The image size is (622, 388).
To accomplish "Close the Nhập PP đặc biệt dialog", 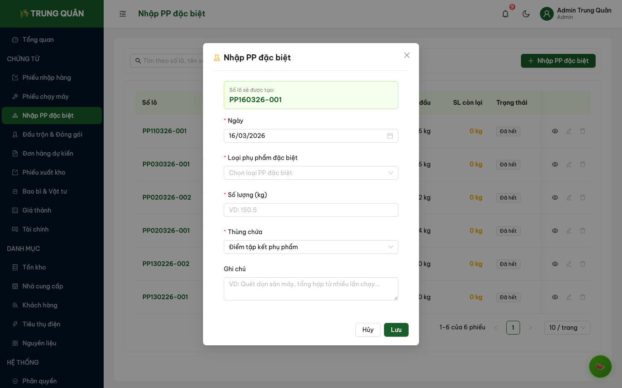I will (x=406, y=55).
